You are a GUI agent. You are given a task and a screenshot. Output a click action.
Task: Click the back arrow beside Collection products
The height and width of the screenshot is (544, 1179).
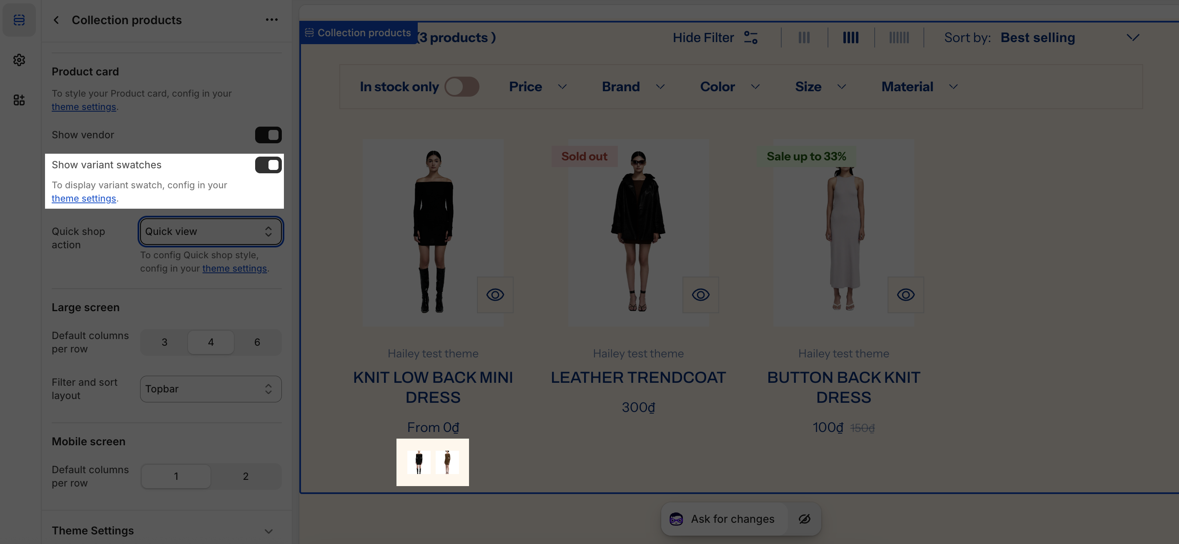[56, 20]
